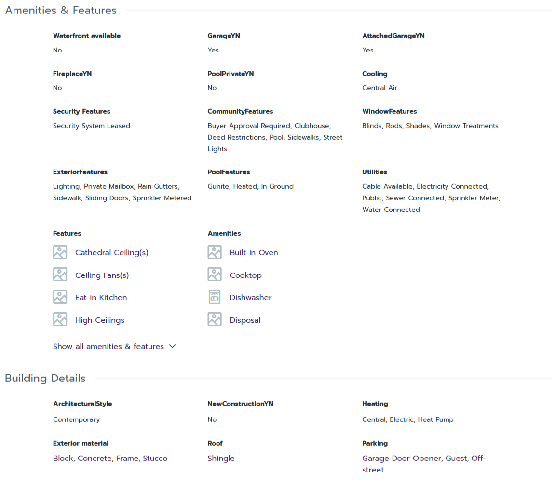
Task: Click the Cooktop amenity icon
Action: 215,275
